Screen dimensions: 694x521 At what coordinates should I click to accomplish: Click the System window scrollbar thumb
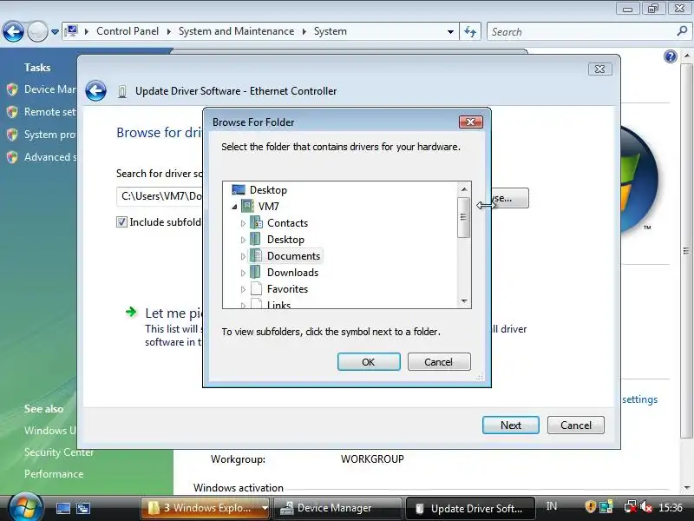coord(686,250)
